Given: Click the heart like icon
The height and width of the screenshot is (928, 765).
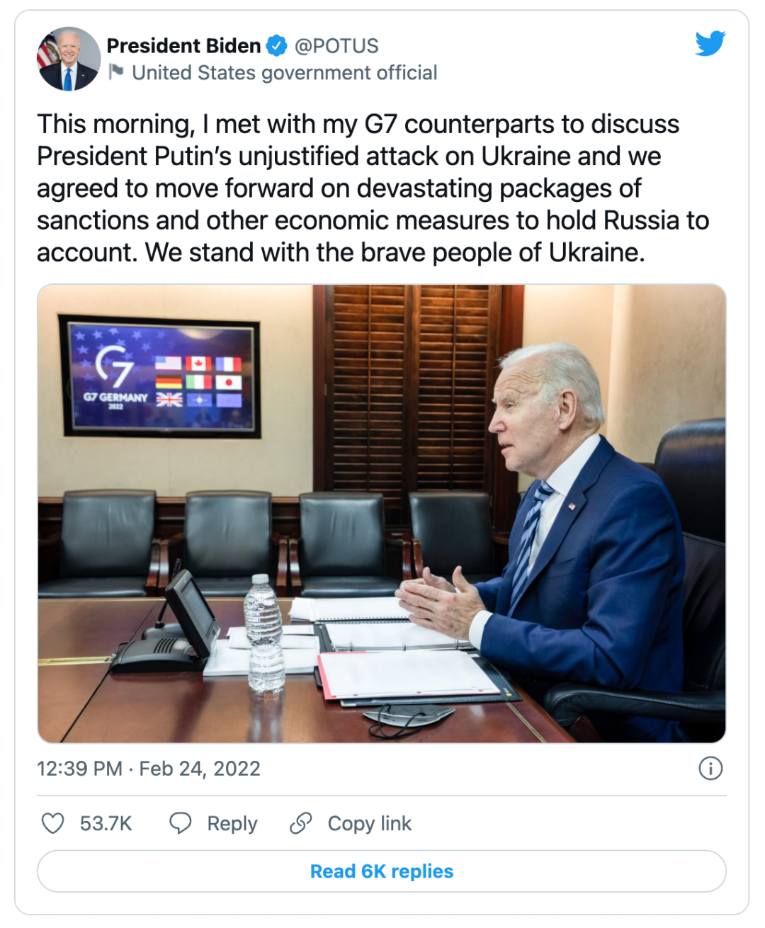Looking at the screenshot, I should (x=53, y=823).
